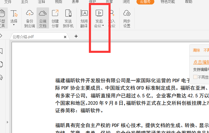Start a meeting (发起会议)
Image resolution: width=209 pixels, height=133 pixels.
point(99,18)
